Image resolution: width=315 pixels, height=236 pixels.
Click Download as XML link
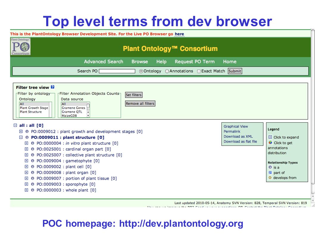(238, 136)
